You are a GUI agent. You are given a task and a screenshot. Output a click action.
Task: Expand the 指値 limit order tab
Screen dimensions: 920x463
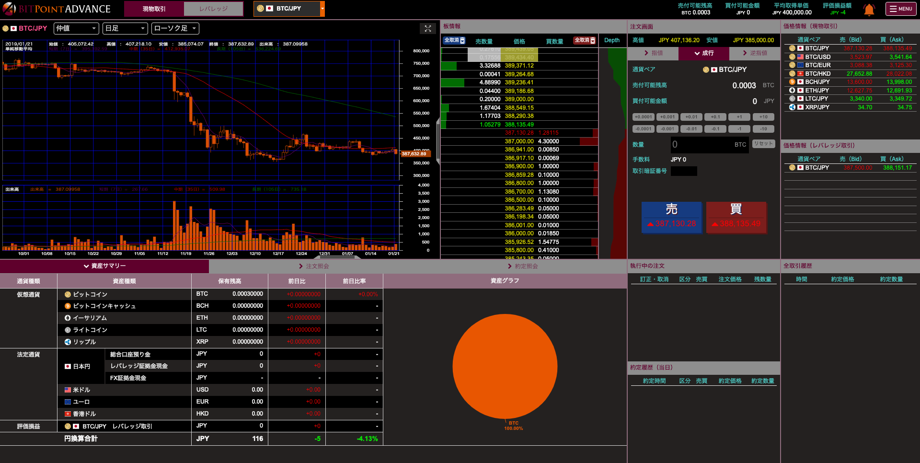click(x=653, y=53)
